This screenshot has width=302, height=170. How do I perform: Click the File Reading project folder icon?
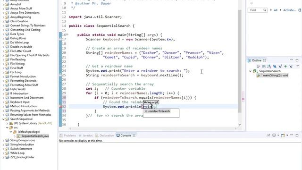[8, 59]
